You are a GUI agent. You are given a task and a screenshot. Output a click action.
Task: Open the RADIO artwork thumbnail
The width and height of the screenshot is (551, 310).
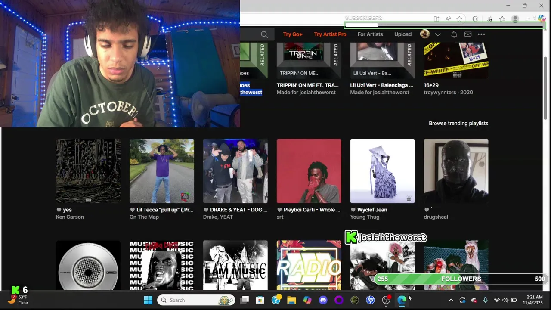click(309, 265)
